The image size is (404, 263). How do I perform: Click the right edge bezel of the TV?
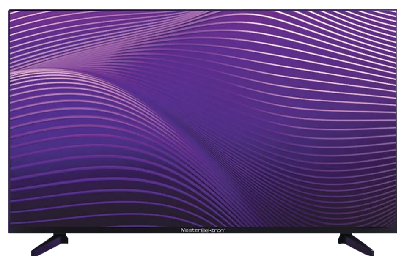[398, 118]
